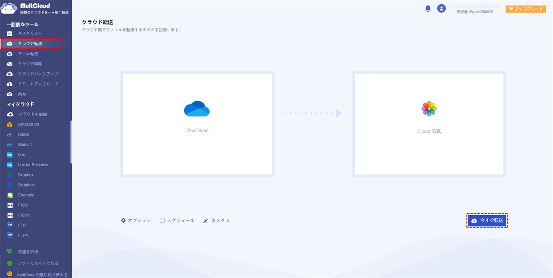Viewport: 553px width, 278px height.
Task: Click the MultCloud logo icon
Action: pyautogui.click(x=9, y=8)
